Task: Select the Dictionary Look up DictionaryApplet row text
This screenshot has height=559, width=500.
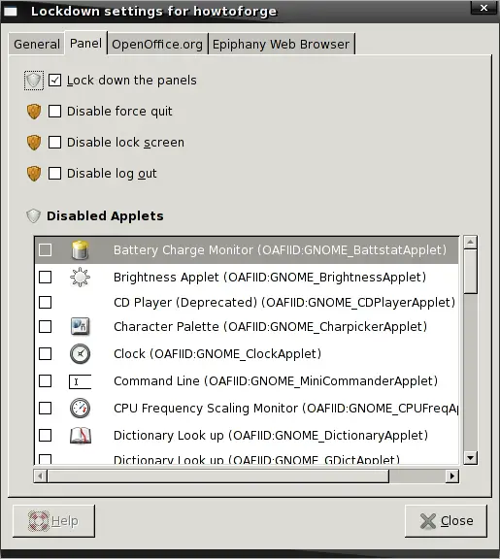Action: 271,436
